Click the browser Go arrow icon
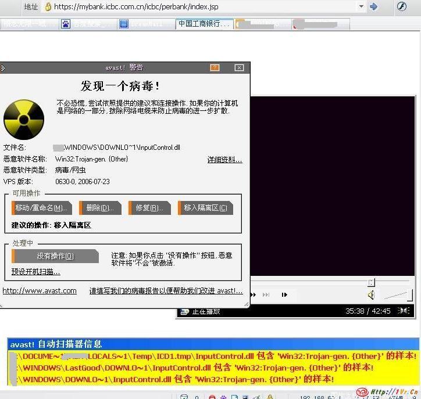This screenshot has width=421, height=399. point(374,7)
